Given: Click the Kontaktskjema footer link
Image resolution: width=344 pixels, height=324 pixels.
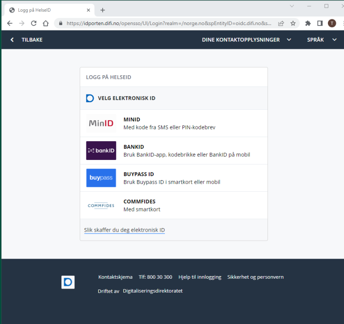Looking at the screenshot, I should [115, 277].
